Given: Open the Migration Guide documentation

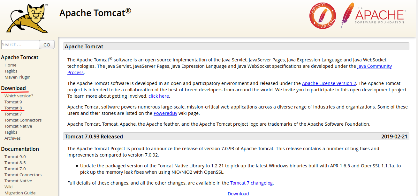Looking at the screenshot, I should tap(20, 193).
